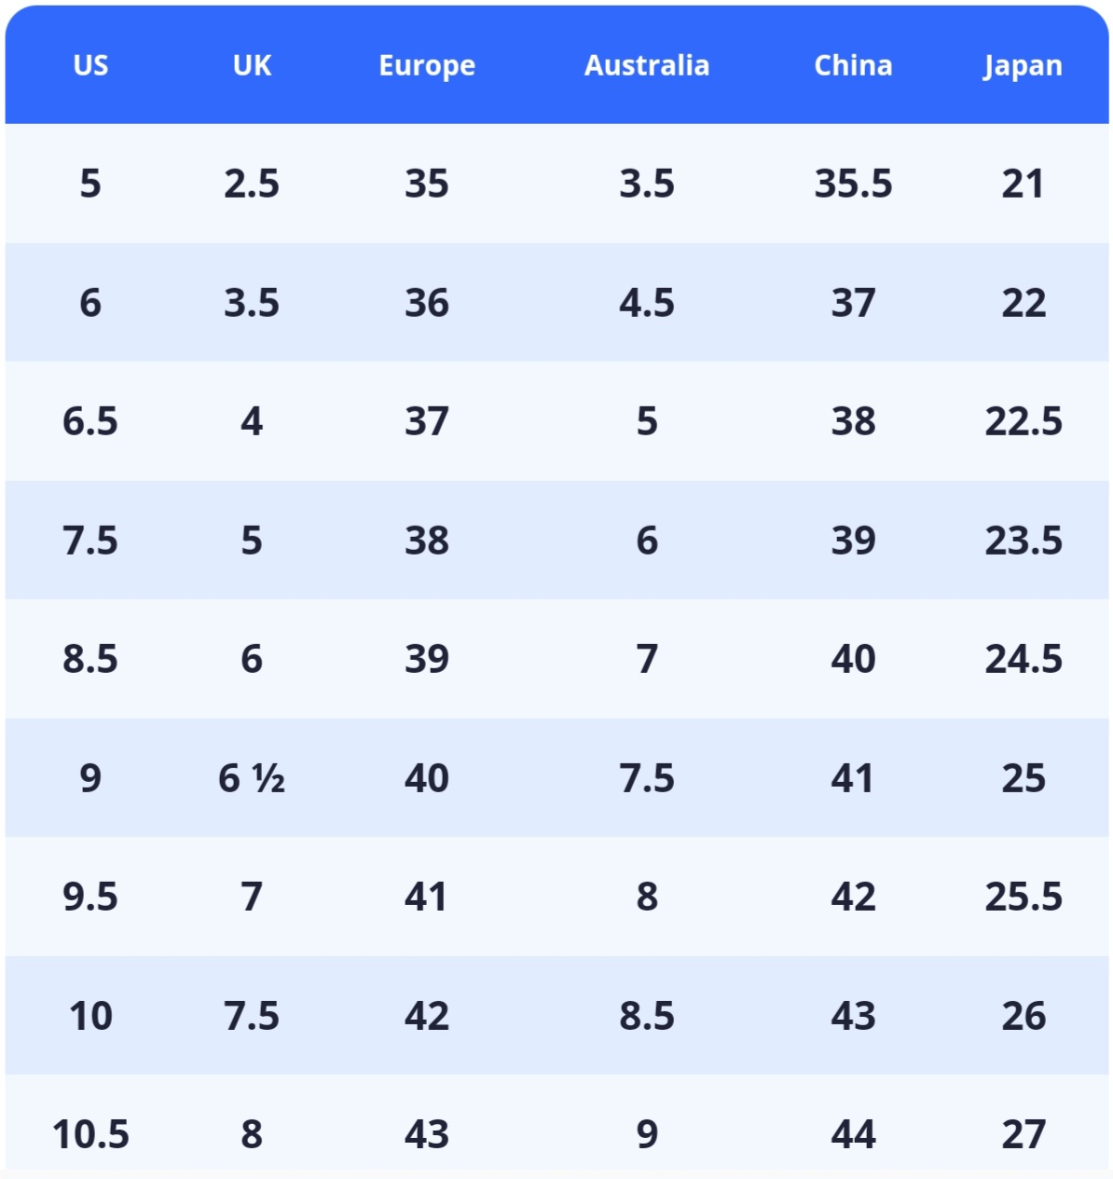Image resolution: width=1113 pixels, height=1179 pixels.
Task: Click the China size 35.5 cell
Action: pos(853,184)
